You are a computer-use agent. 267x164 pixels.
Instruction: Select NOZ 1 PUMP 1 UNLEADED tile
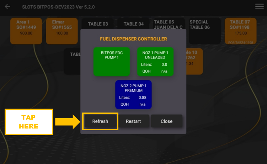click(x=155, y=61)
